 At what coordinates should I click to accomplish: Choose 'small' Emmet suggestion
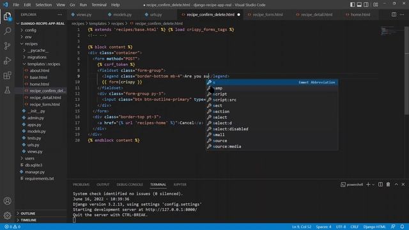tap(272, 135)
